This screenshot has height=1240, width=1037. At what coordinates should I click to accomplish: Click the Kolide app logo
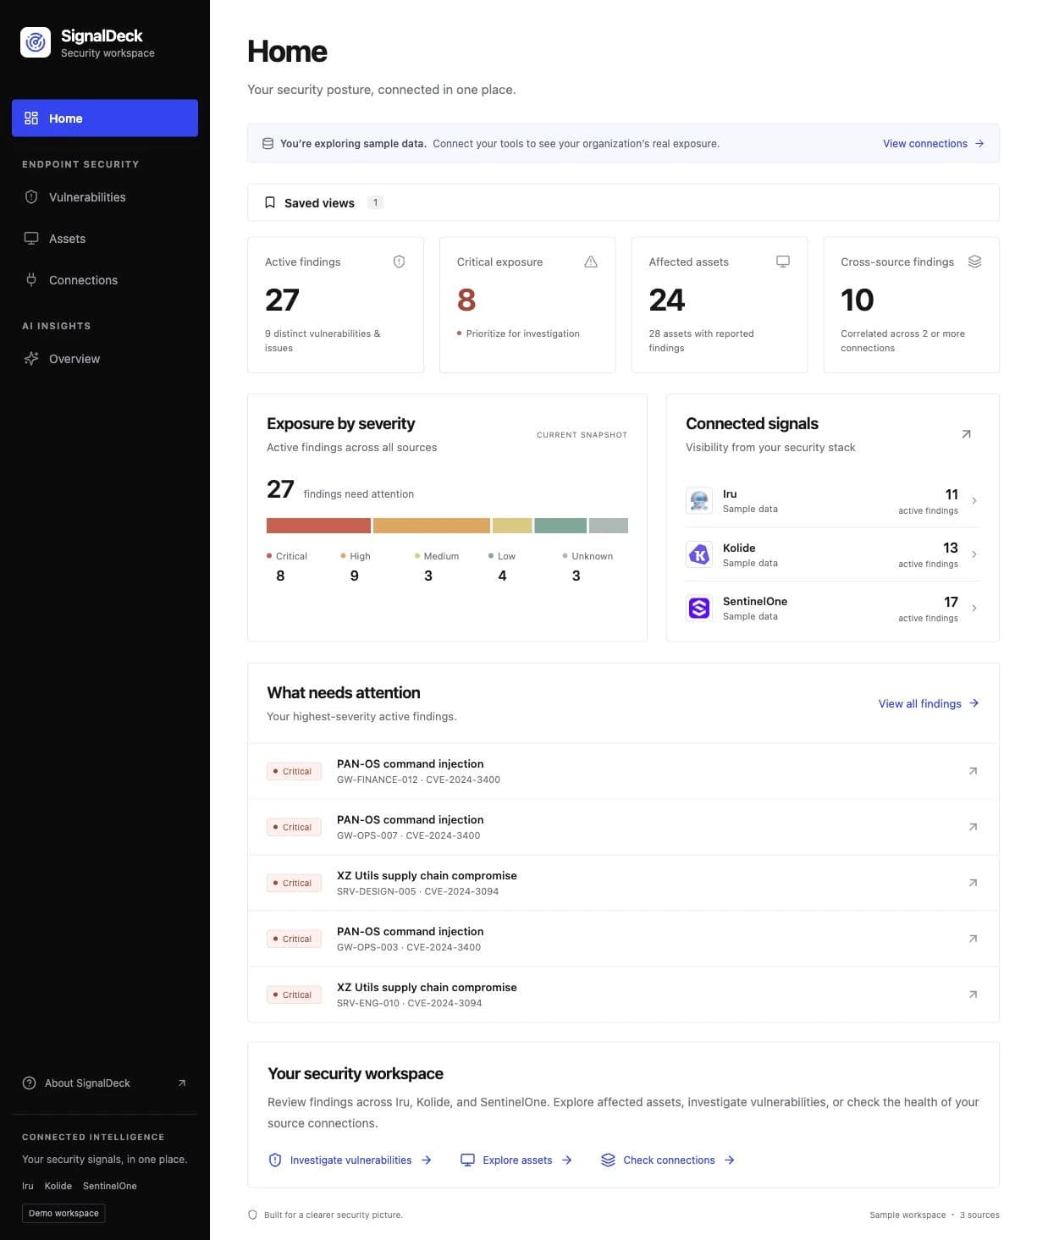pos(699,554)
